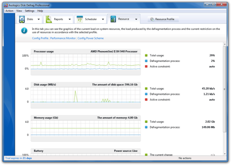
Task: Click the vertical scrollbar thumb
Action: [x=225, y=89]
